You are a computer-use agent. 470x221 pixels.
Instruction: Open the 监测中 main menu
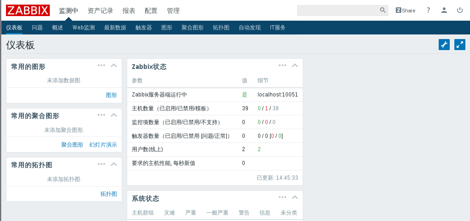coord(68,11)
